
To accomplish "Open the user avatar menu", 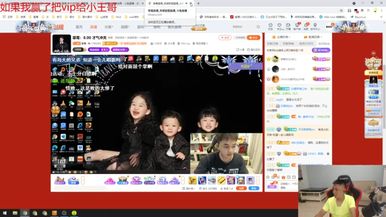I will (x=330, y=27).
